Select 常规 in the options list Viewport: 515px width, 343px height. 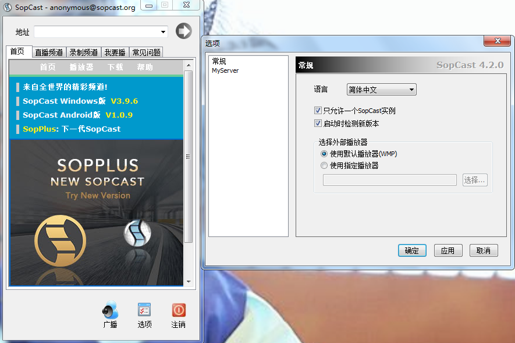(219, 61)
